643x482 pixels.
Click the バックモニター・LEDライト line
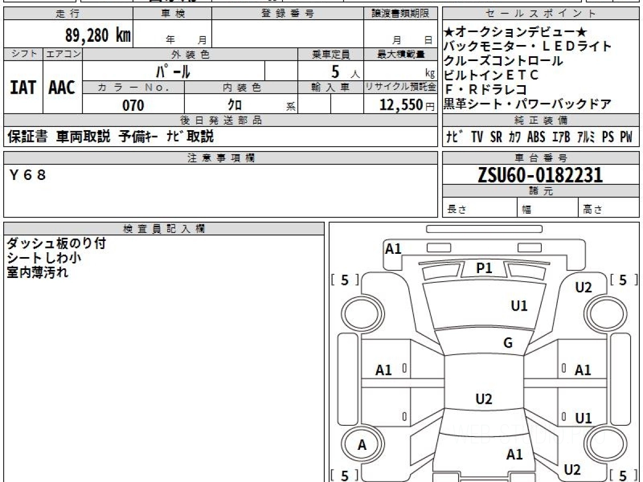click(528, 47)
